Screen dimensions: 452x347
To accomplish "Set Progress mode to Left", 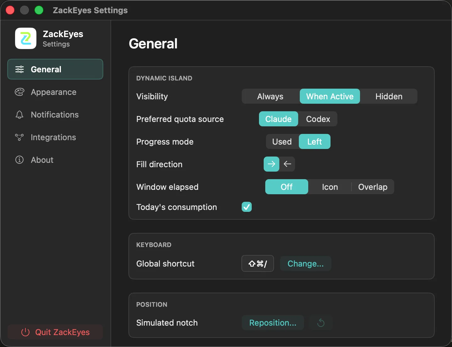I will pyautogui.click(x=315, y=141).
